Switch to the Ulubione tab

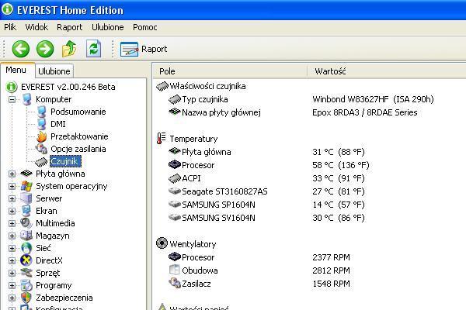[x=54, y=71]
